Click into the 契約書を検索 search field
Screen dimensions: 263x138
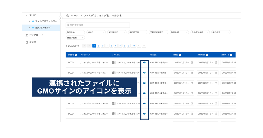[x=98, y=25]
